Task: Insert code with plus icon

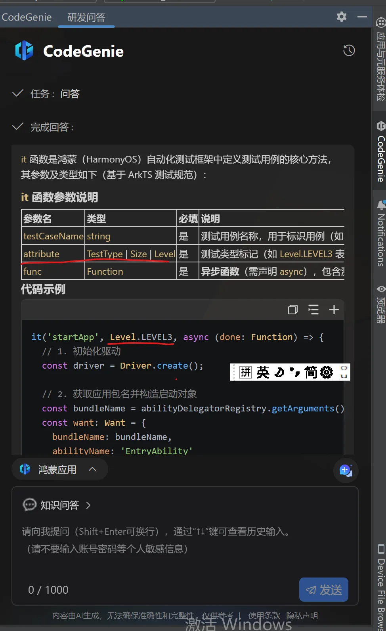Action: [x=334, y=310]
